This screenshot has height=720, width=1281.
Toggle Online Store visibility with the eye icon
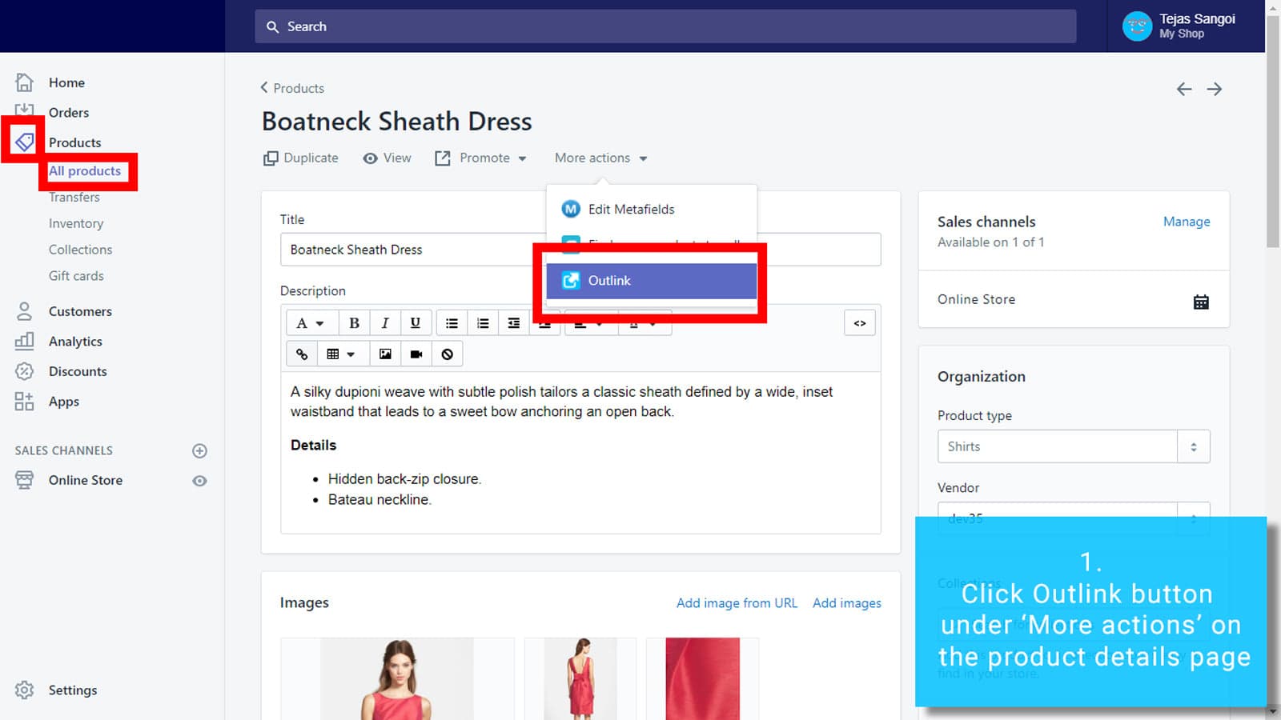(x=200, y=480)
